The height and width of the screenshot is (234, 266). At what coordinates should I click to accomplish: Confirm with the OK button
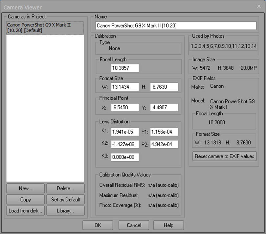tap(98, 225)
